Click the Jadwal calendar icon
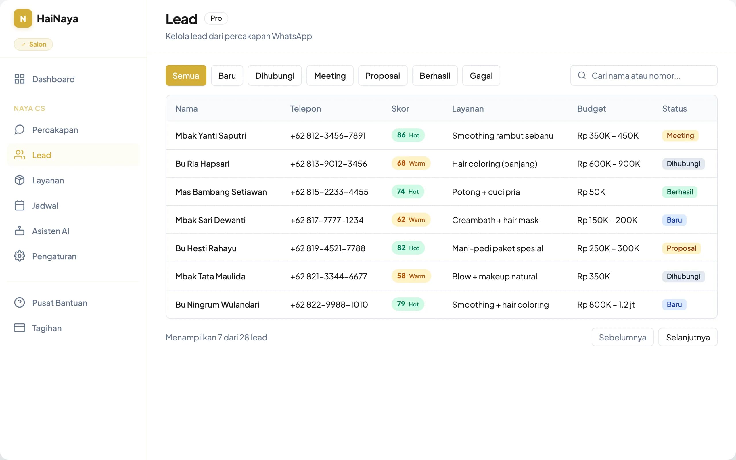 (20, 205)
